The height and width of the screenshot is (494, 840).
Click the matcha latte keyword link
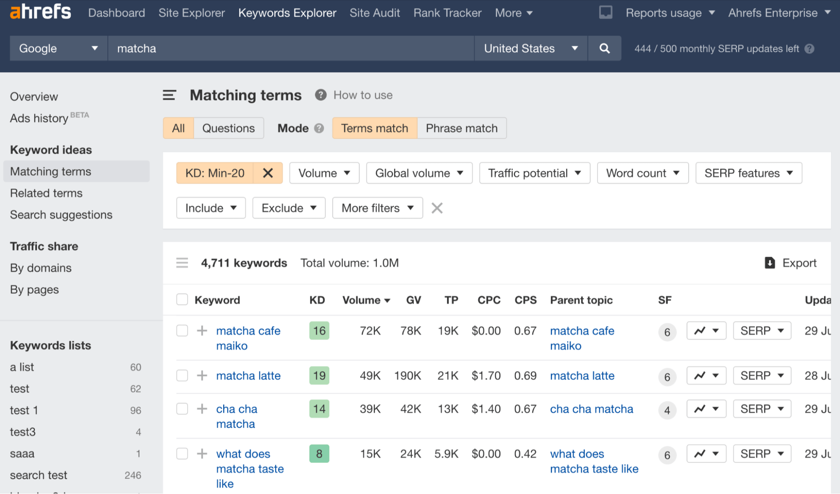click(248, 375)
